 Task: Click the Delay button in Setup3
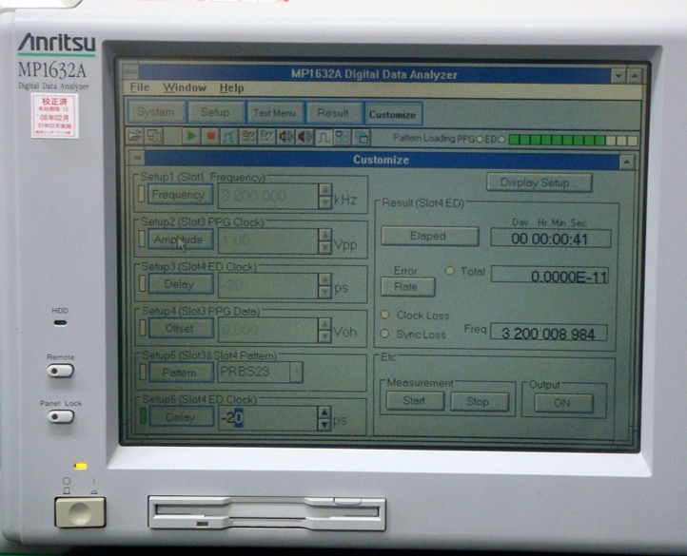click(x=181, y=284)
